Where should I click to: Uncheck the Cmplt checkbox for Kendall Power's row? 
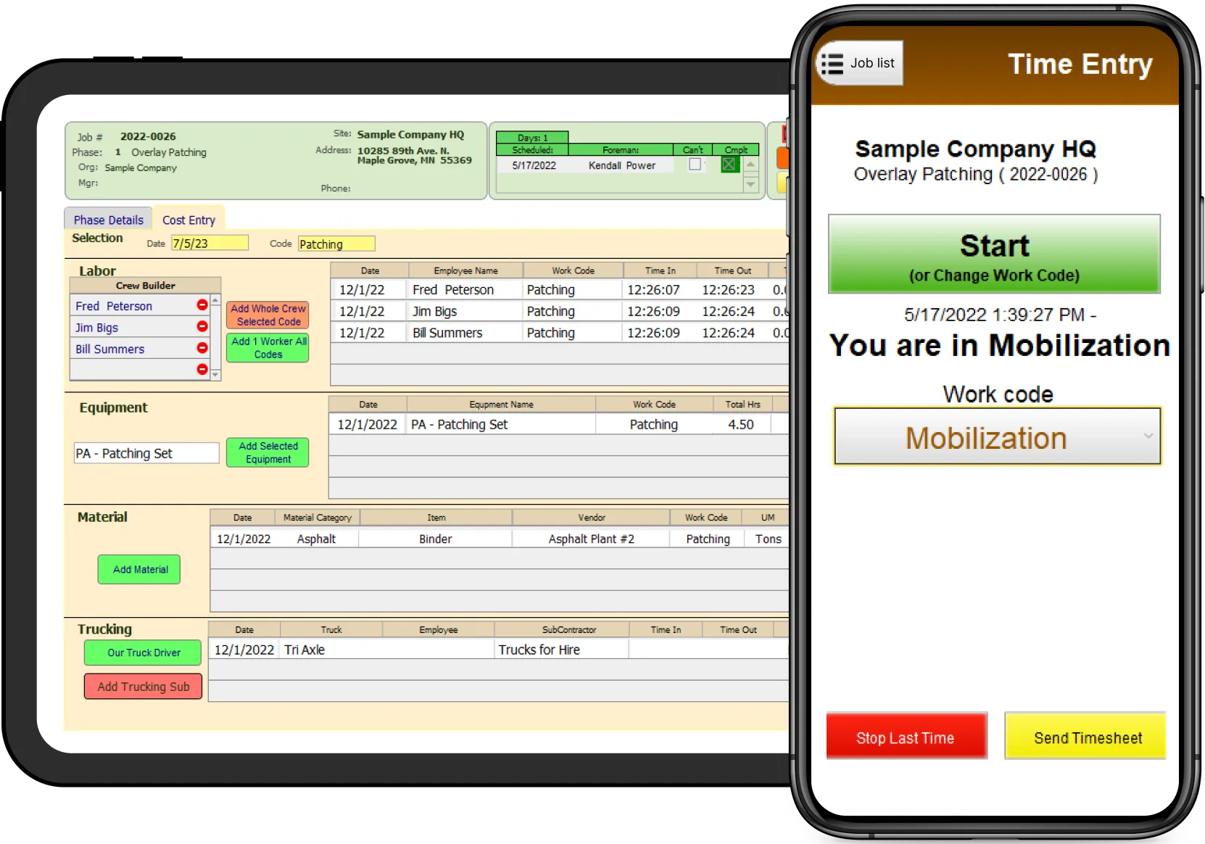pos(729,165)
